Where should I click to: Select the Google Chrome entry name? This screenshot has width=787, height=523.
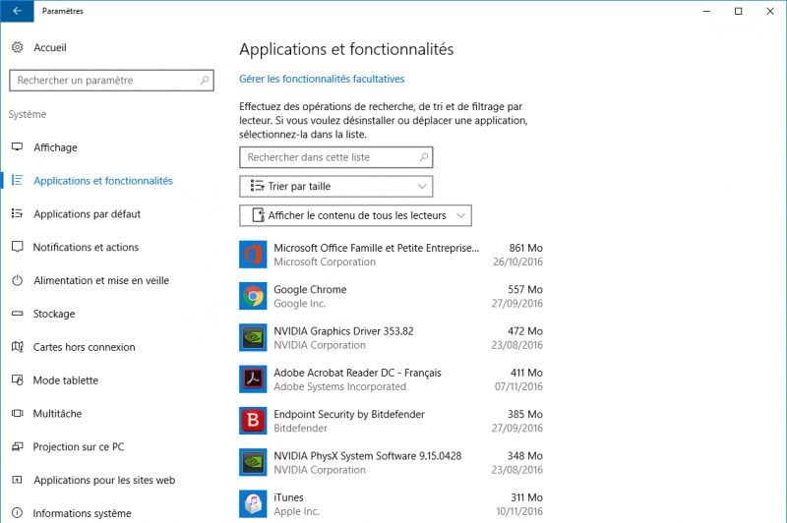310,289
